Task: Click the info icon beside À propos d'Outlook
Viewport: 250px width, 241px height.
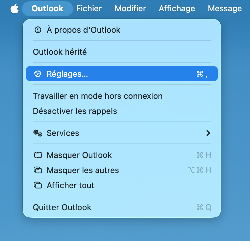Action: click(x=38, y=30)
